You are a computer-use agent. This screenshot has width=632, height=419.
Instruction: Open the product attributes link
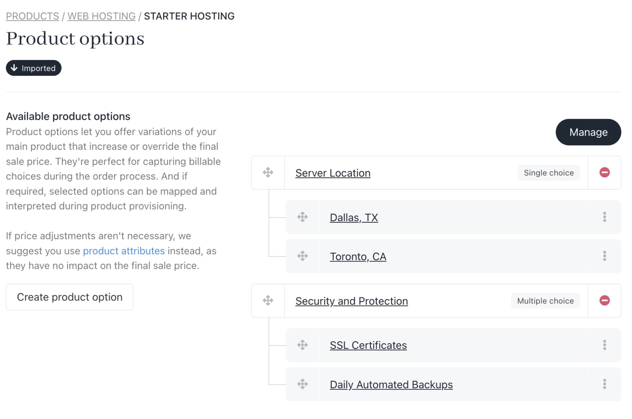(x=124, y=251)
